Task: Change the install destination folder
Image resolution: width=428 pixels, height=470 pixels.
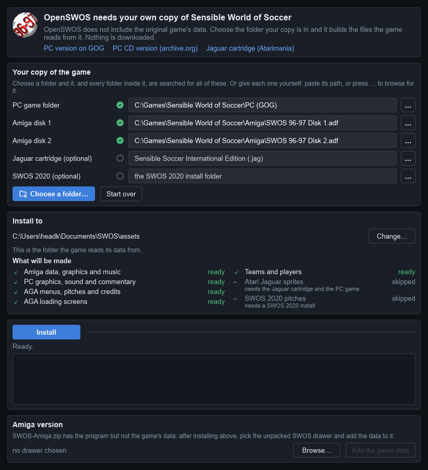Action: coord(392,236)
